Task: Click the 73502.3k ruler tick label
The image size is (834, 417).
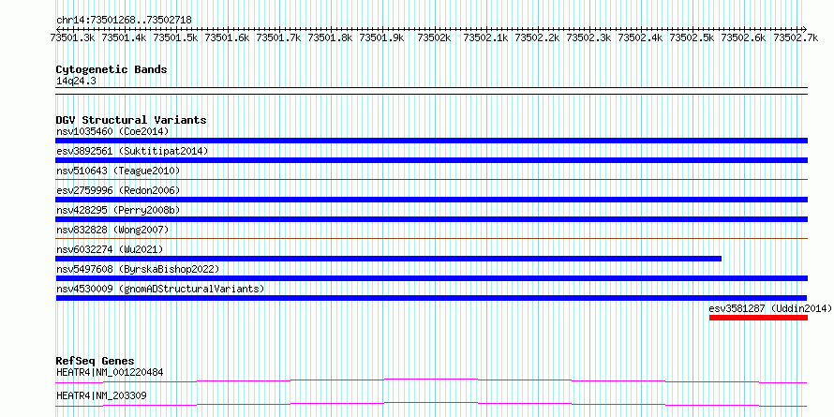Action: (x=588, y=37)
